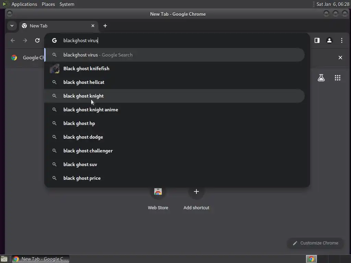Click the Web Store shortcut icon

158,192
